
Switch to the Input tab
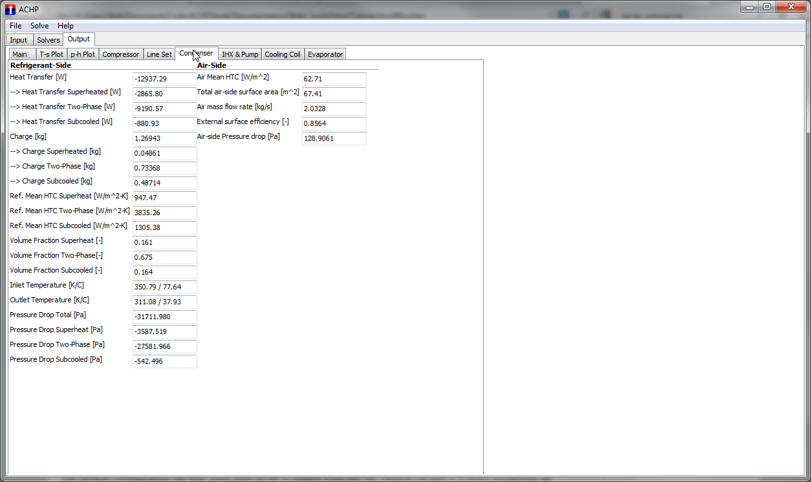19,40
